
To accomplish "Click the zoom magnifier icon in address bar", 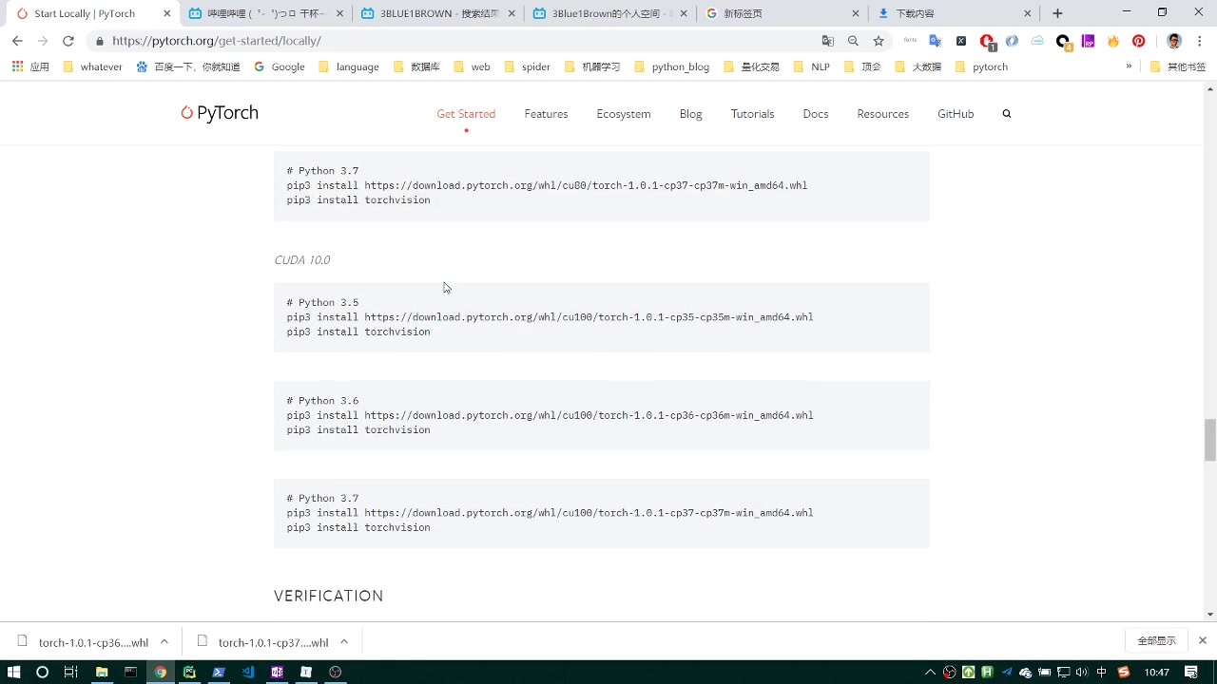I will click(853, 41).
